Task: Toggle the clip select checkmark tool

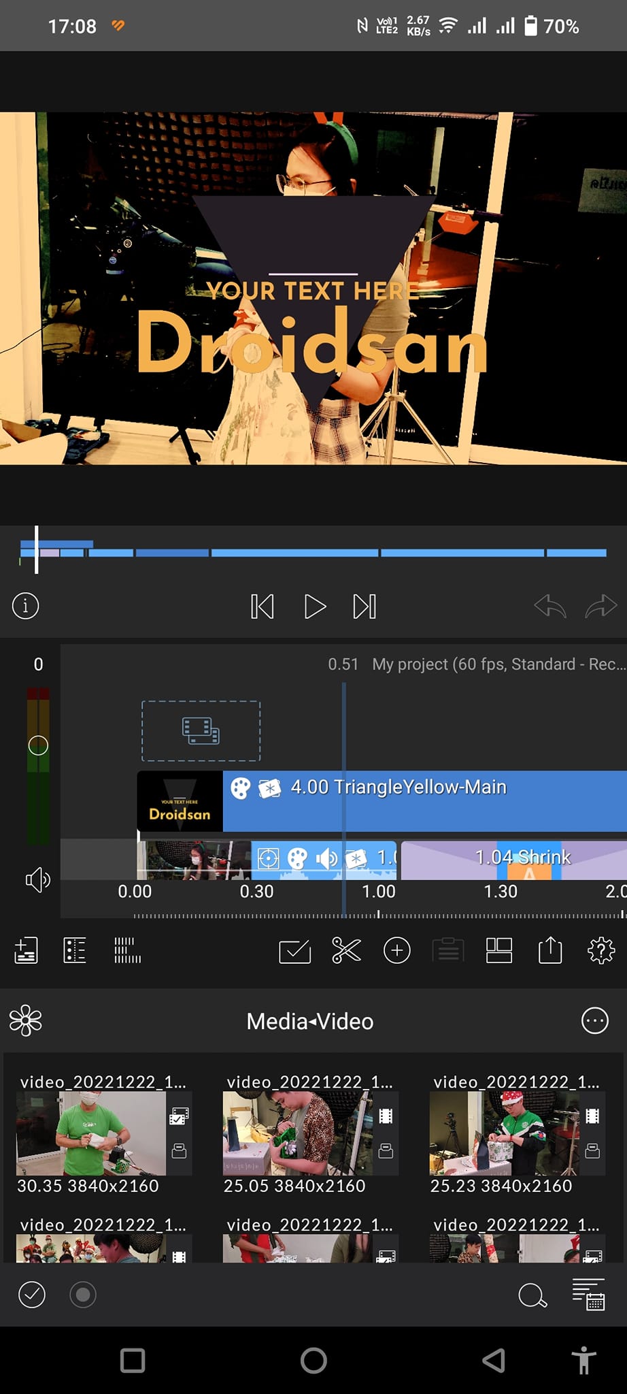Action: click(294, 951)
